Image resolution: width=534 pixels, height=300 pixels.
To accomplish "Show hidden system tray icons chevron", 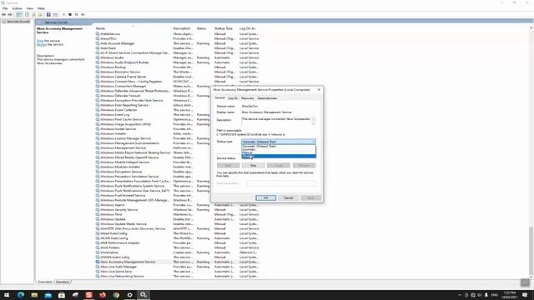I will (460, 295).
